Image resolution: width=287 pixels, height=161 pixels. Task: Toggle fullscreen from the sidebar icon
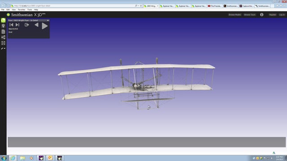[3, 43]
